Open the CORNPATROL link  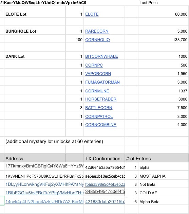[x=99, y=117]
